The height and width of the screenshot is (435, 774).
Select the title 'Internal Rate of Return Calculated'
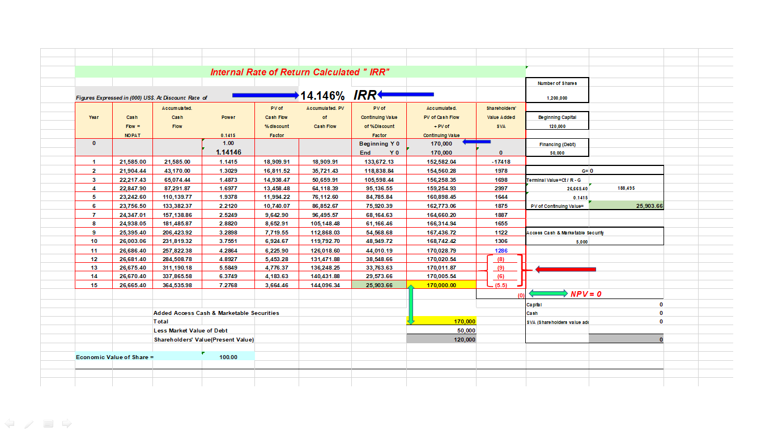(x=300, y=72)
